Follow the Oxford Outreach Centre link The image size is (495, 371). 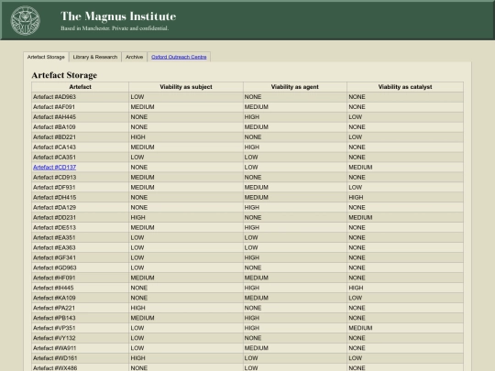179,57
